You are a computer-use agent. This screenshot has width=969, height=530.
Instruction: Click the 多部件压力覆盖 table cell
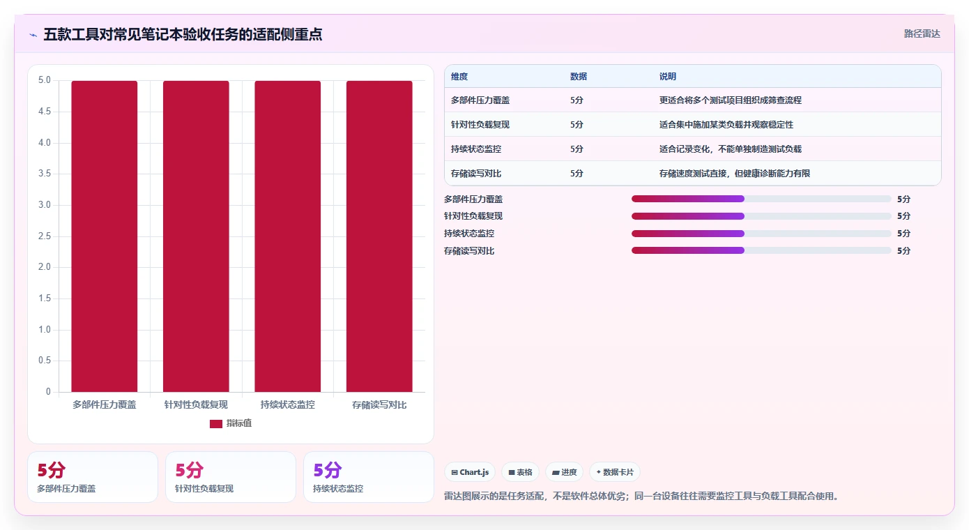click(x=480, y=100)
